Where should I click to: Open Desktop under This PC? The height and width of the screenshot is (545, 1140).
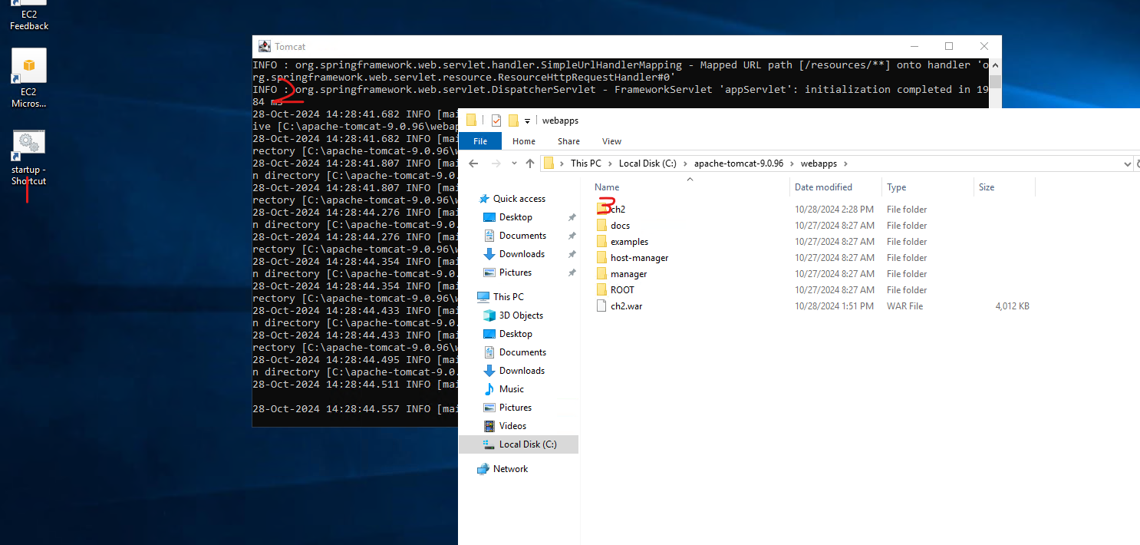tap(516, 334)
